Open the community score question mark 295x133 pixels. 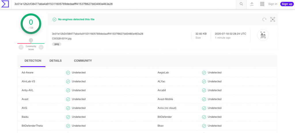31,40
